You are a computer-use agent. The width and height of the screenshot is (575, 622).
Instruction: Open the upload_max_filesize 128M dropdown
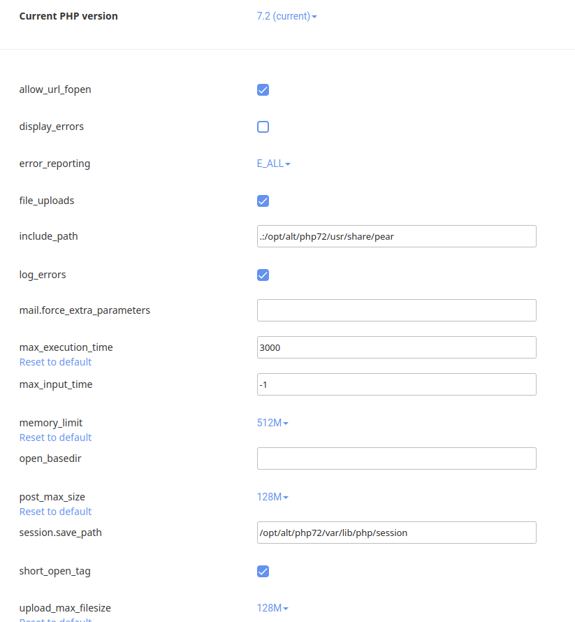click(x=272, y=608)
